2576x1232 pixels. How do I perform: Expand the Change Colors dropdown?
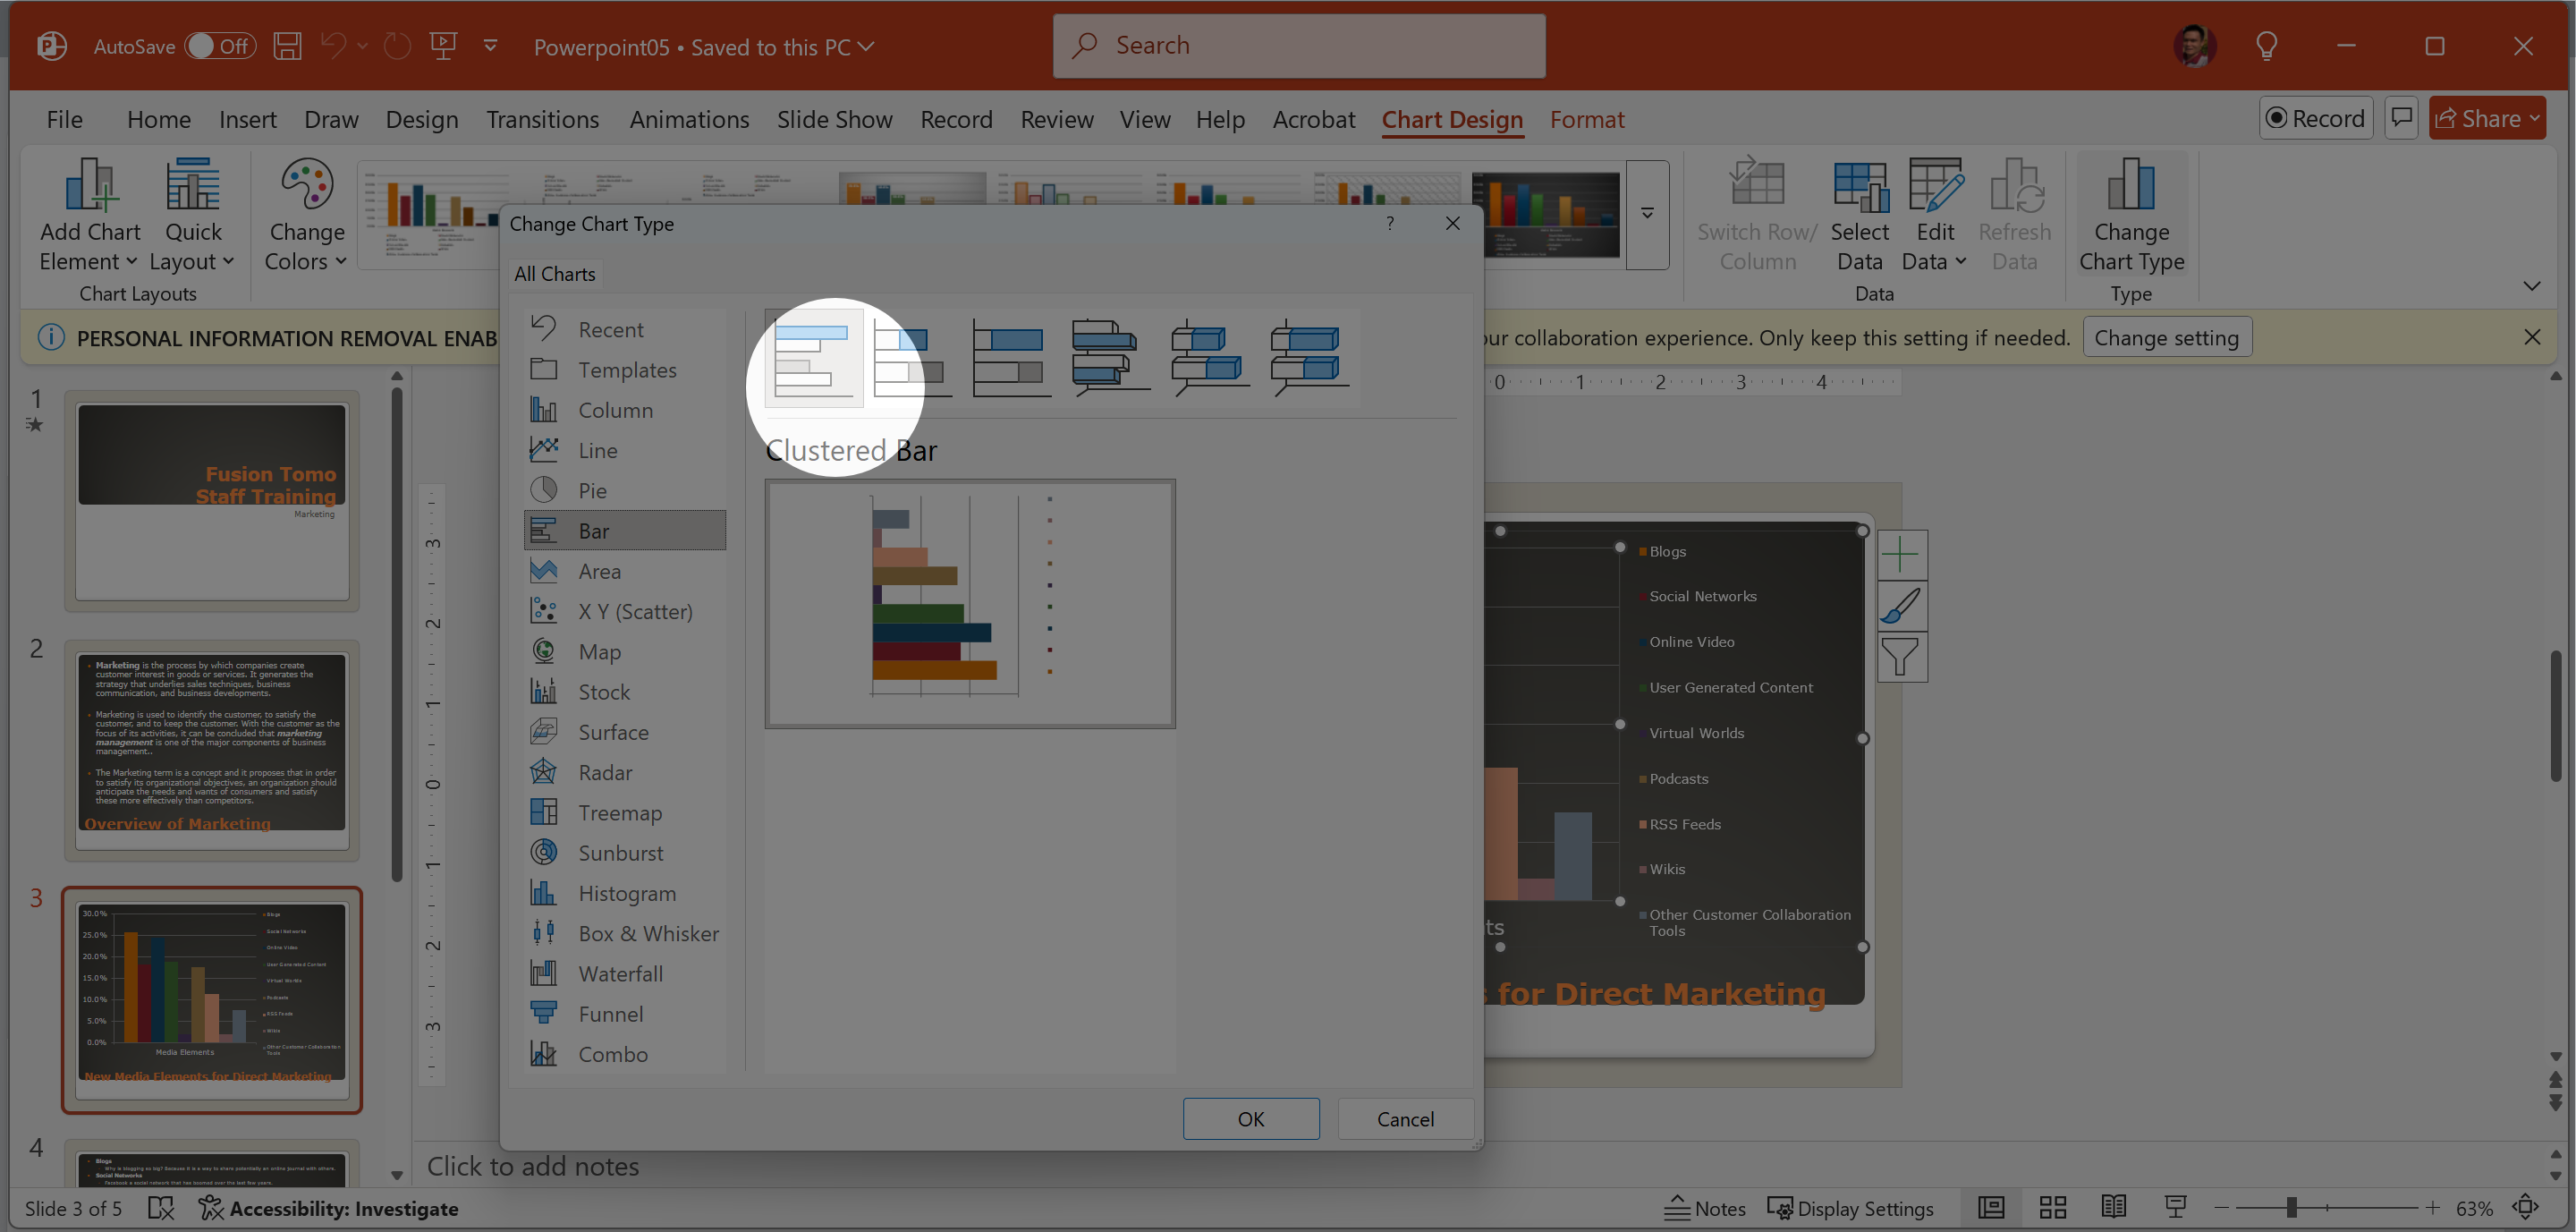point(306,216)
